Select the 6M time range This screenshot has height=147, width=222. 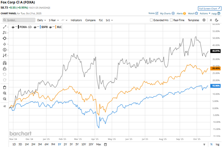46,144
